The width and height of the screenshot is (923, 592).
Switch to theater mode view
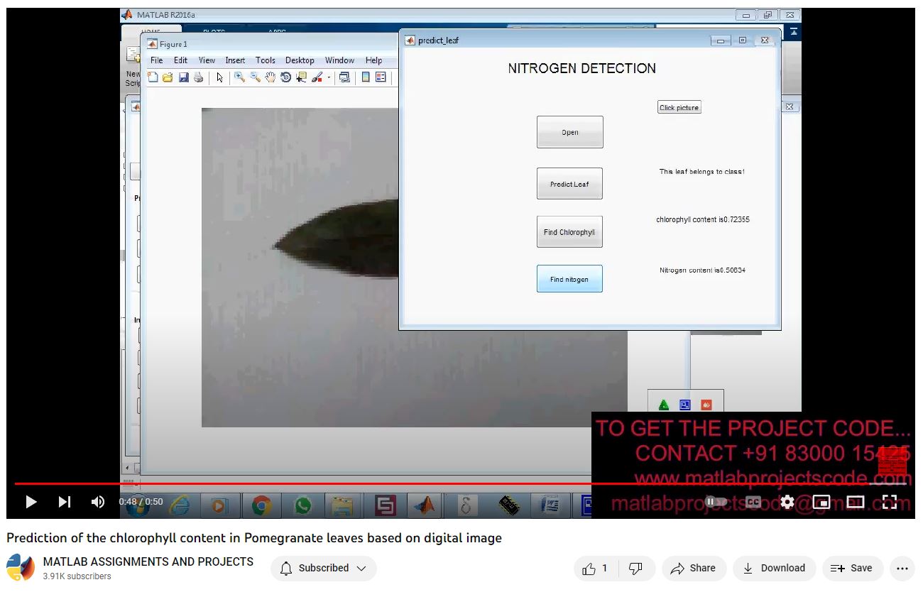(855, 502)
